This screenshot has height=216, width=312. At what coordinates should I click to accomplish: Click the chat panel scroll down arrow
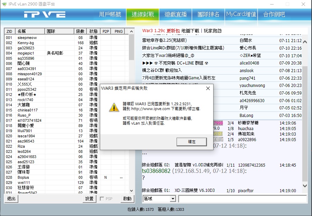click(x=305, y=186)
